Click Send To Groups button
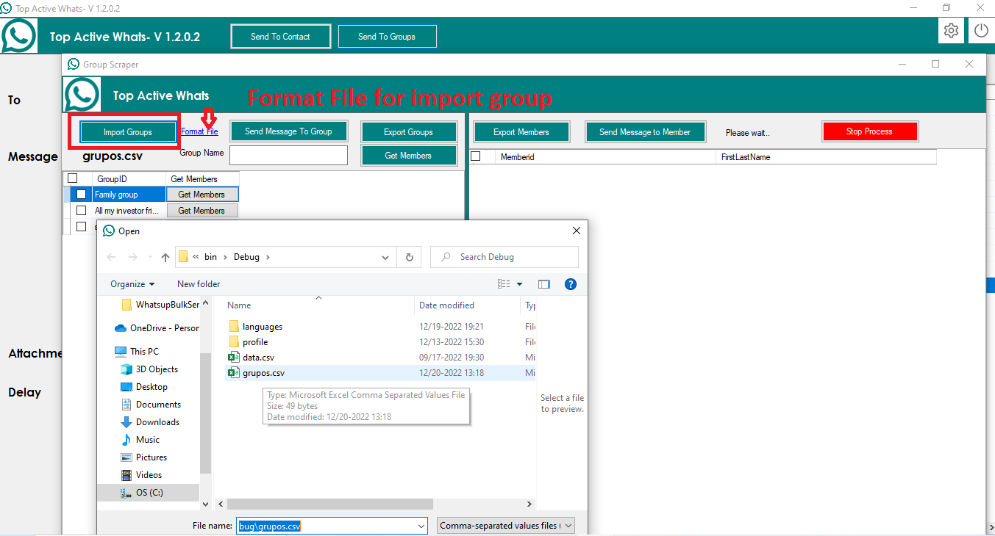995x536 pixels. (387, 37)
